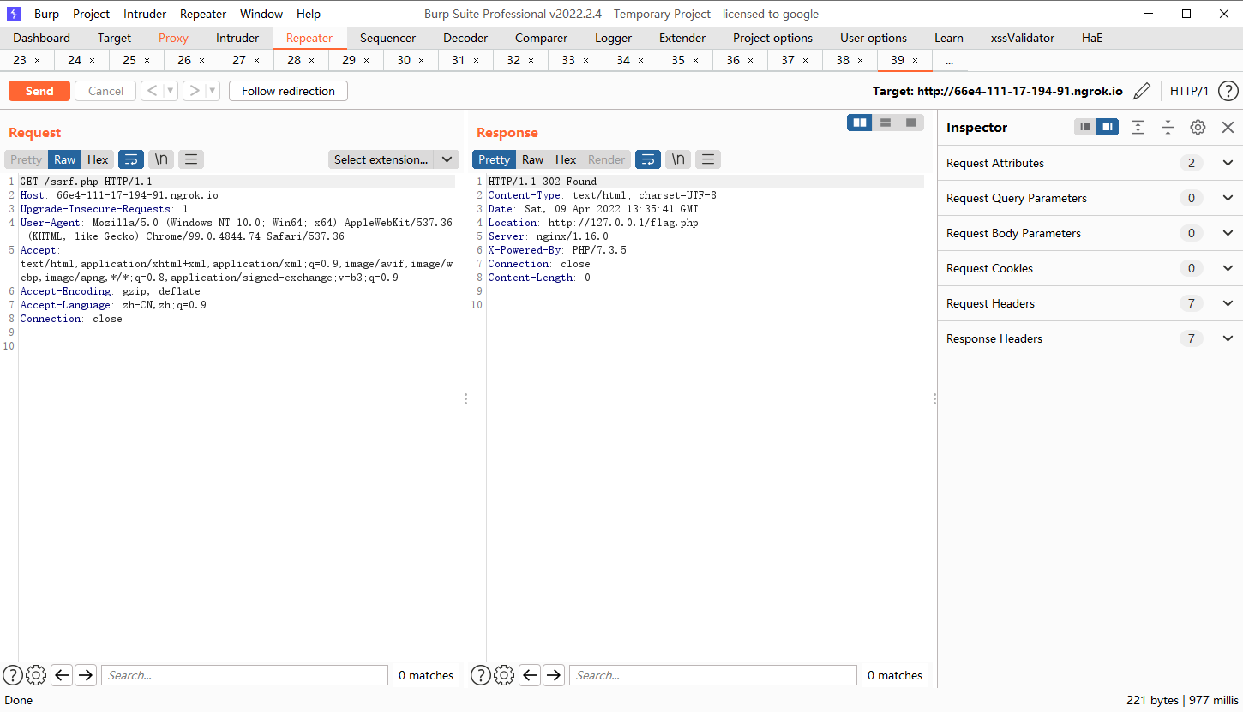Open Request search help icon
This screenshot has width=1243, height=712.
coord(13,675)
